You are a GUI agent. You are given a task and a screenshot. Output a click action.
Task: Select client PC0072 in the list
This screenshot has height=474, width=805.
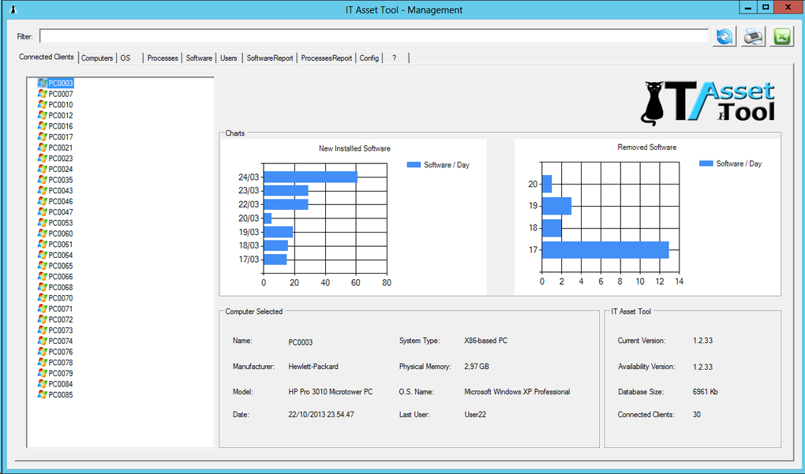pyautogui.click(x=61, y=319)
